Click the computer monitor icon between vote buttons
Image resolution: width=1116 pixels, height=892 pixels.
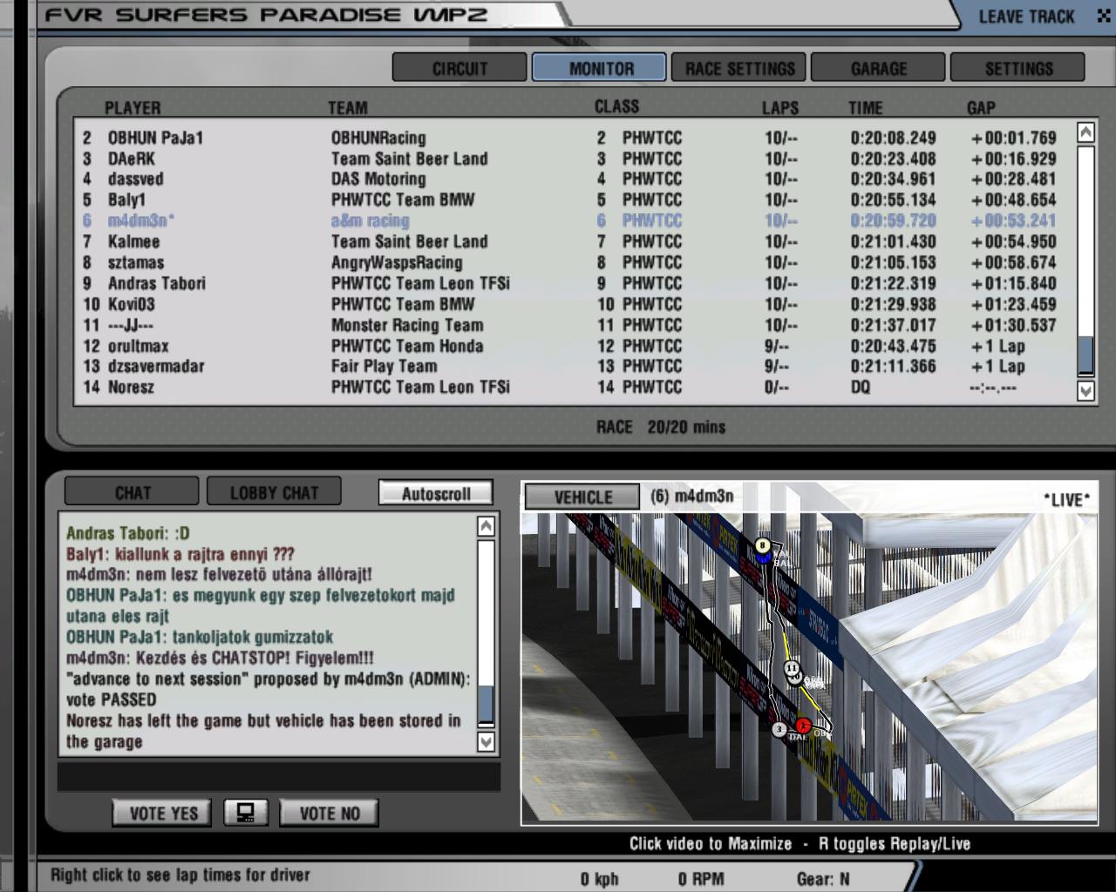pos(245,813)
